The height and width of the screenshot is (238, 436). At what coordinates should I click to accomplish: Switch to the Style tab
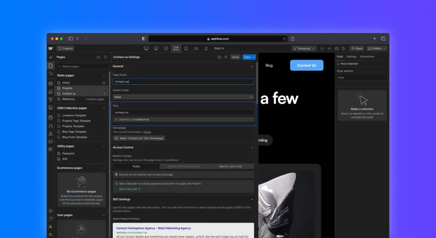pyautogui.click(x=340, y=57)
